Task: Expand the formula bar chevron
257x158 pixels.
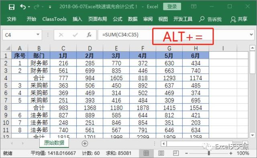Action: tap(251, 35)
